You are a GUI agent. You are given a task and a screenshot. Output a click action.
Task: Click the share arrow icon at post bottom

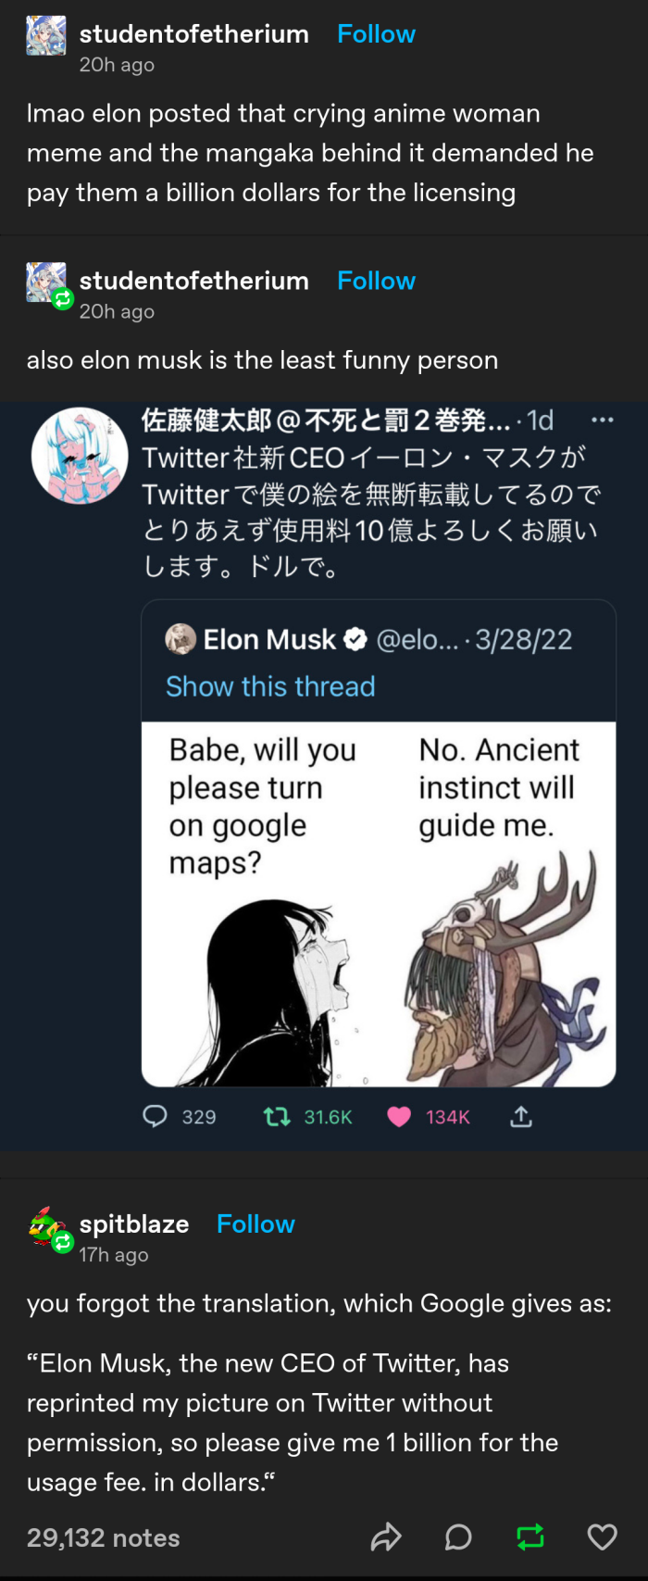pyautogui.click(x=386, y=1537)
